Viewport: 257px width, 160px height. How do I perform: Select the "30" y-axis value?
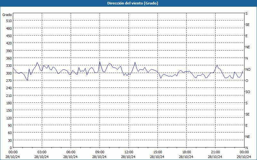pyautogui.click(x=10, y=140)
